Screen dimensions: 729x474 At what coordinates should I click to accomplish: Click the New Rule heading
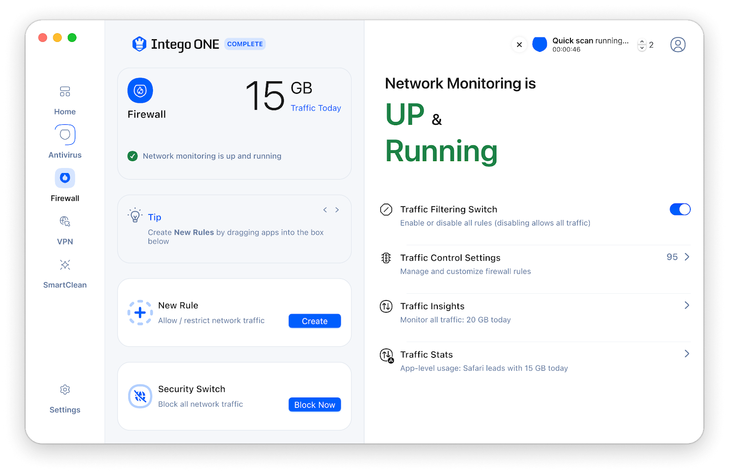tap(178, 306)
